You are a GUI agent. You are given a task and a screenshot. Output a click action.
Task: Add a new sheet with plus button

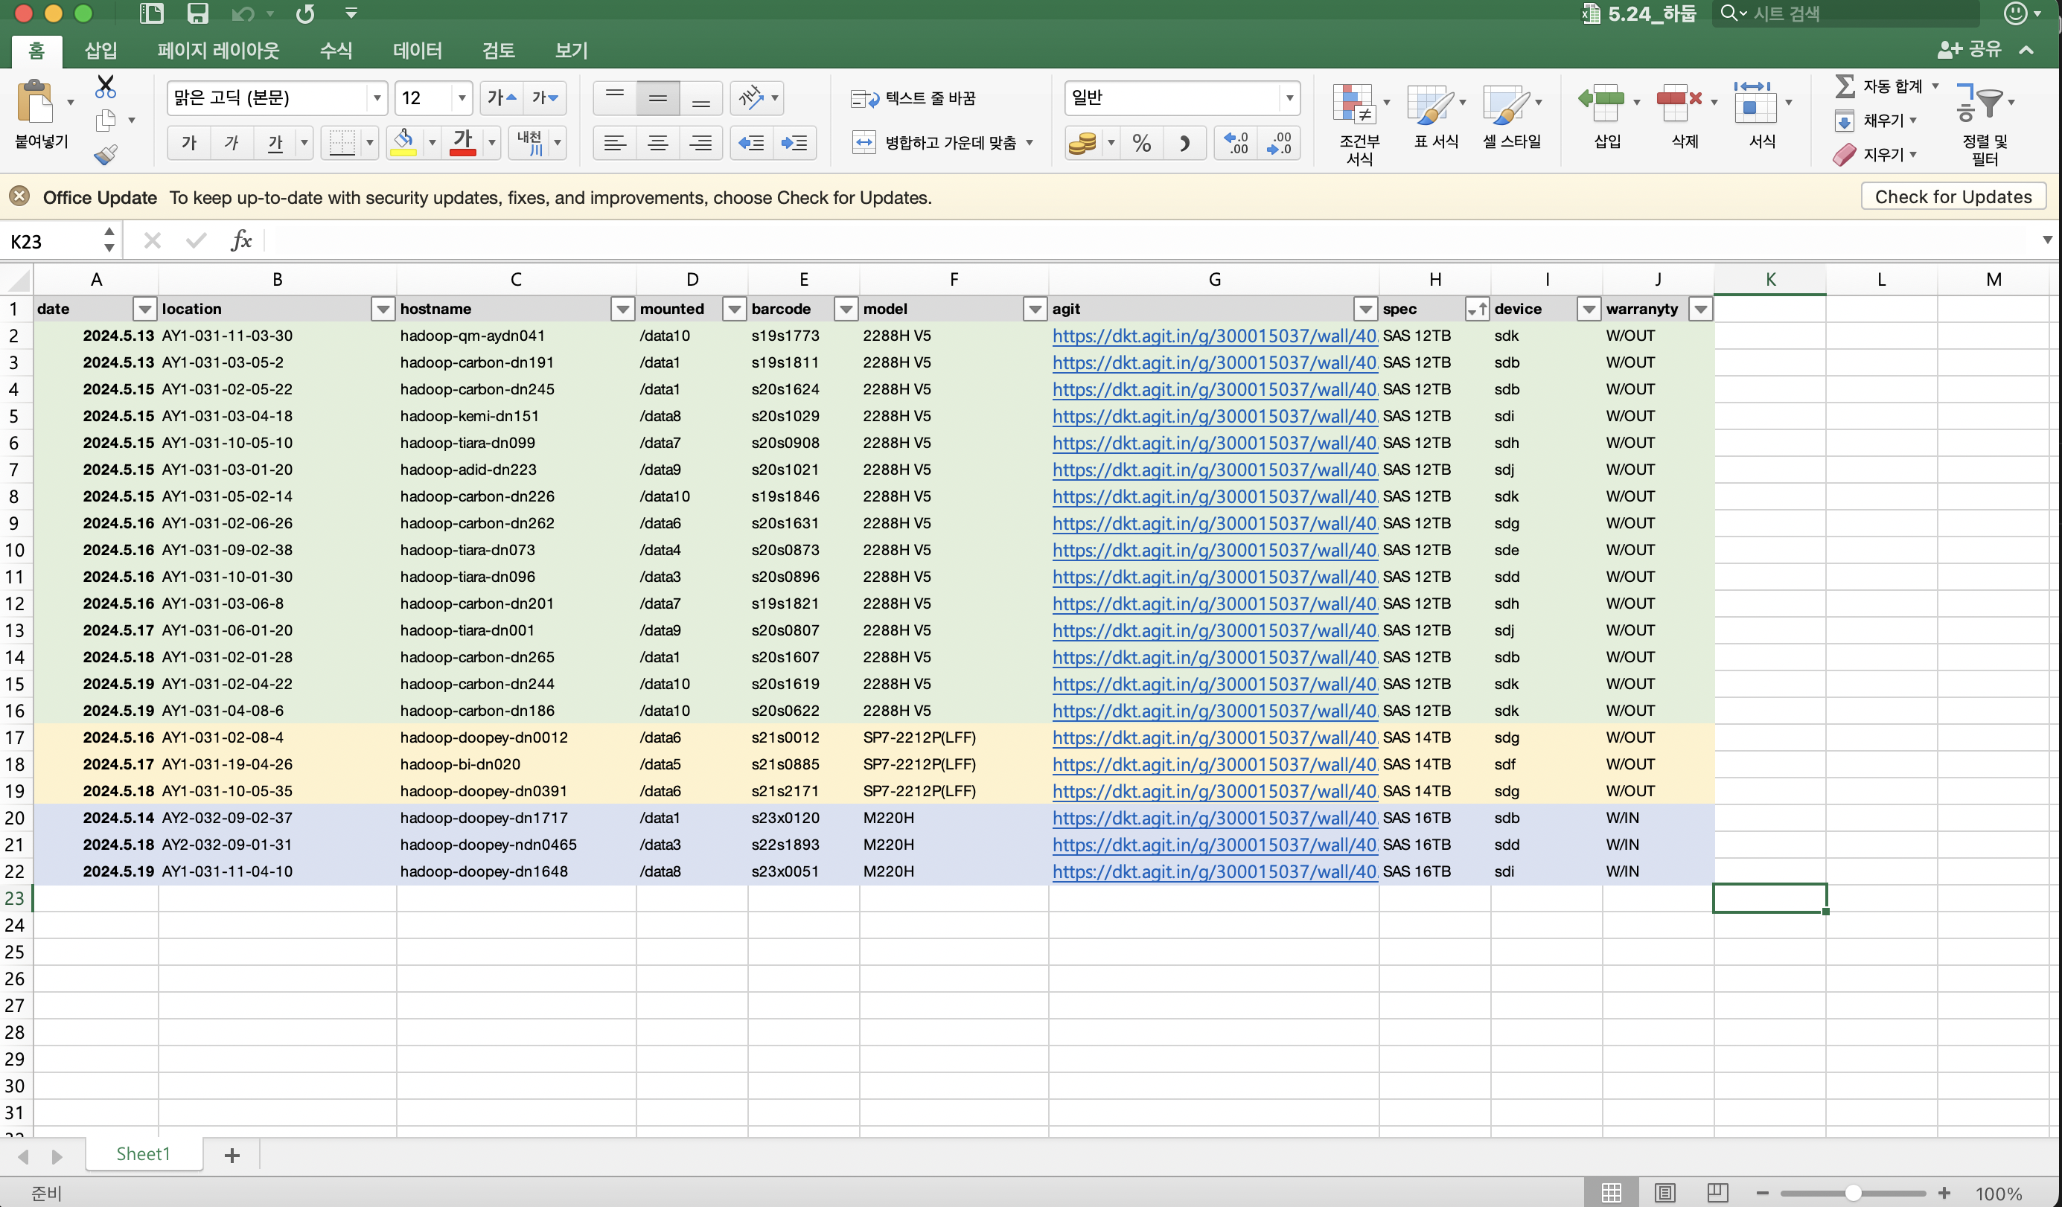click(232, 1155)
